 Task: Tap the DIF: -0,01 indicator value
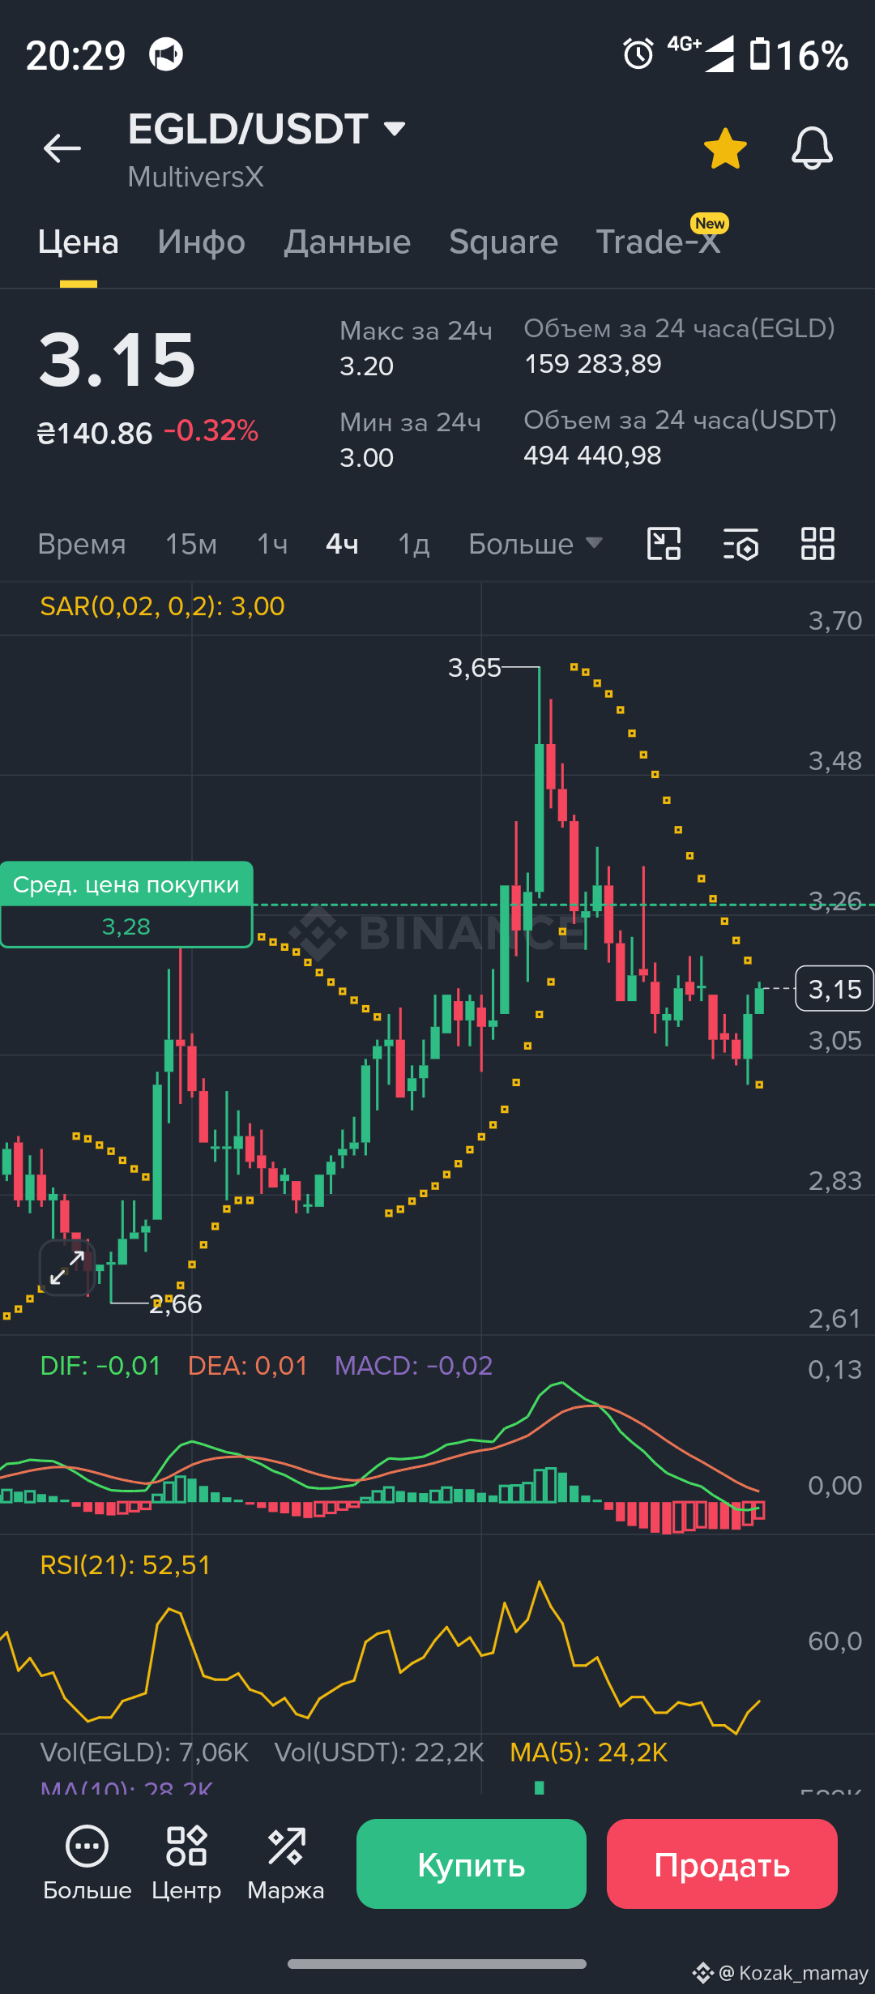(x=100, y=1366)
